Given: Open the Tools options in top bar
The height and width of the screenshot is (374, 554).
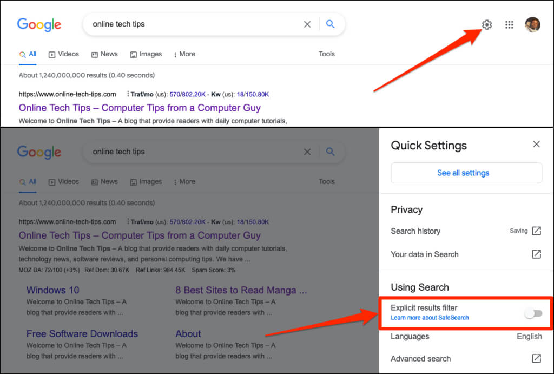Looking at the screenshot, I should (327, 54).
